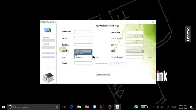Image resolution: width=196 pixels, height=110 pixels.
Task: Open the touch keyboard tray icon
Action: (174, 107)
